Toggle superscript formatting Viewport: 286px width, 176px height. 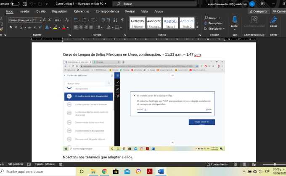(40, 27)
